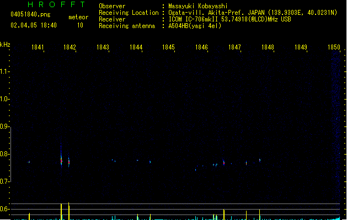Click the 1847 time axis label
Viewport: 347px width, 220px height.
click(x=234, y=47)
